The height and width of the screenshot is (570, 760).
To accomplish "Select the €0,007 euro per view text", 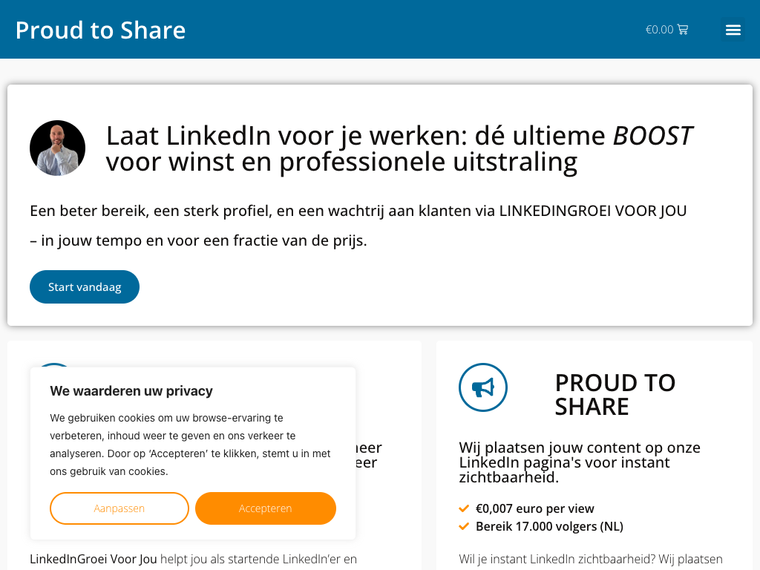I will point(534,508).
